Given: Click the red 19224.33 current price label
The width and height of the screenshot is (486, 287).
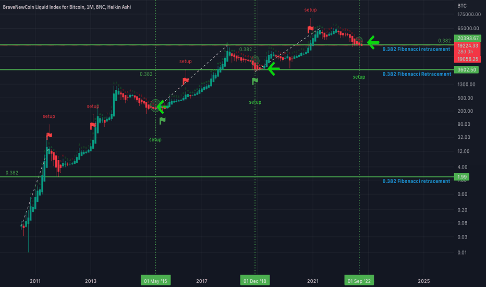Looking at the screenshot, I should [x=467, y=45].
